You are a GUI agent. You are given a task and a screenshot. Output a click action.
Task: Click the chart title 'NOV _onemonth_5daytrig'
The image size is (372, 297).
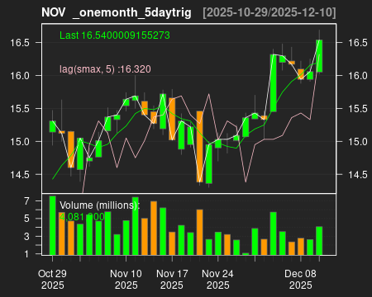pyautogui.click(x=117, y=12)
